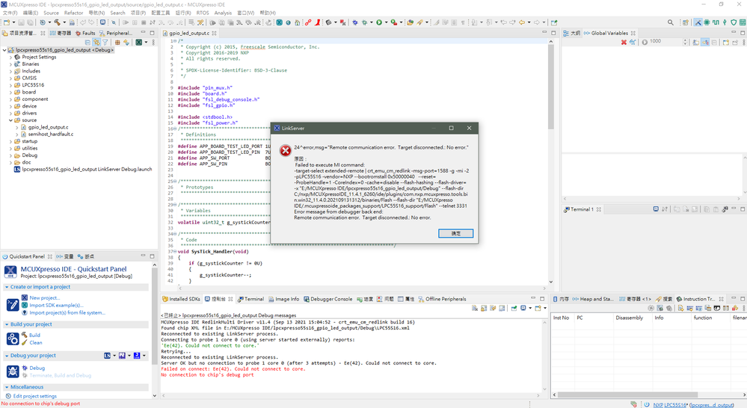Click the New project... link
Viewport: 747px width, 408px height.
point(44,297)
